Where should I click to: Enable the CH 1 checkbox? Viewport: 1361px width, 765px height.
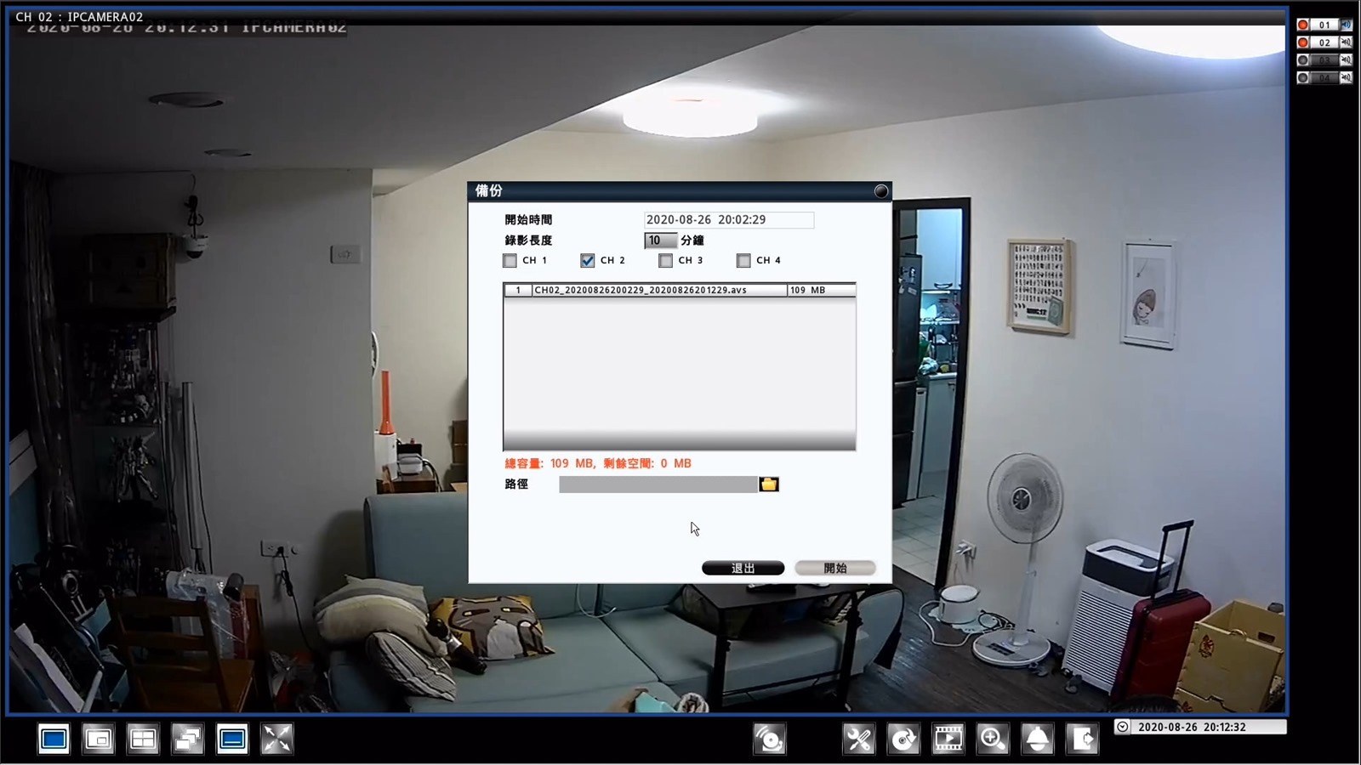tap(510, 261)
